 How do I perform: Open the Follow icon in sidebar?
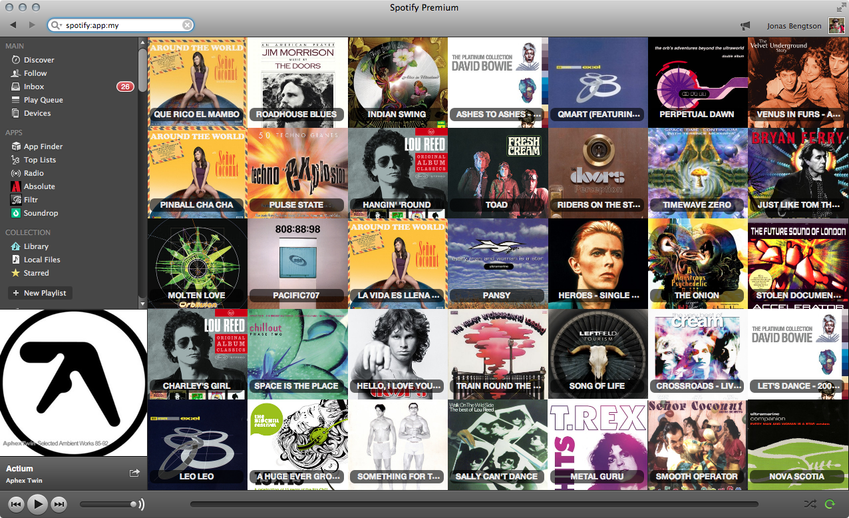pos(16,73)
